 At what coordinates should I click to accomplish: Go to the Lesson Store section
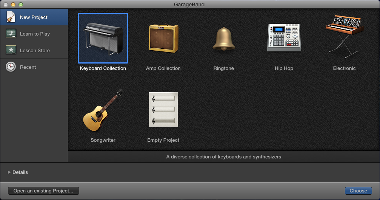(x=34, y=50)
